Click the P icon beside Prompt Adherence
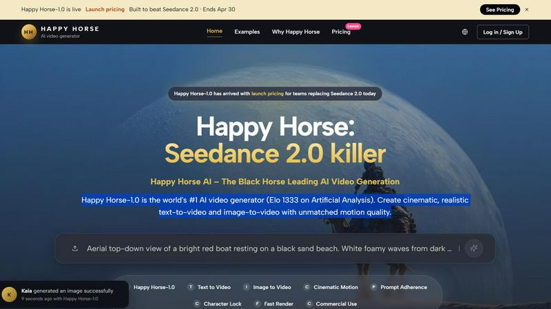 pyautogui.click(x=373, y=287)
